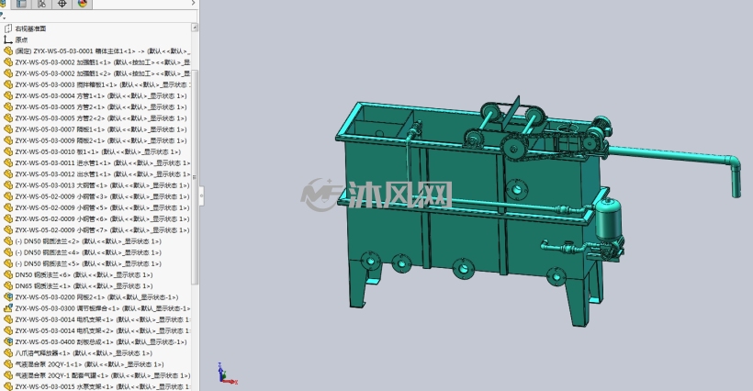Switch to the PropertyManager tab

21,4
